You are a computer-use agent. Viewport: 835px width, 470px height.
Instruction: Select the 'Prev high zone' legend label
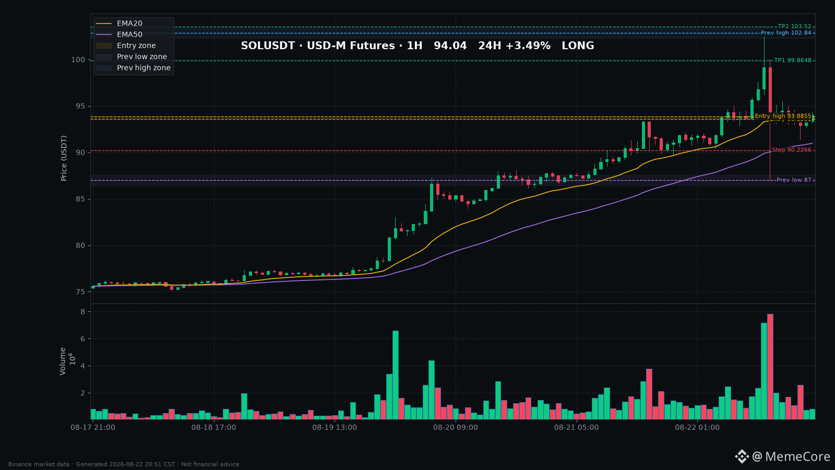coord(144,68)
